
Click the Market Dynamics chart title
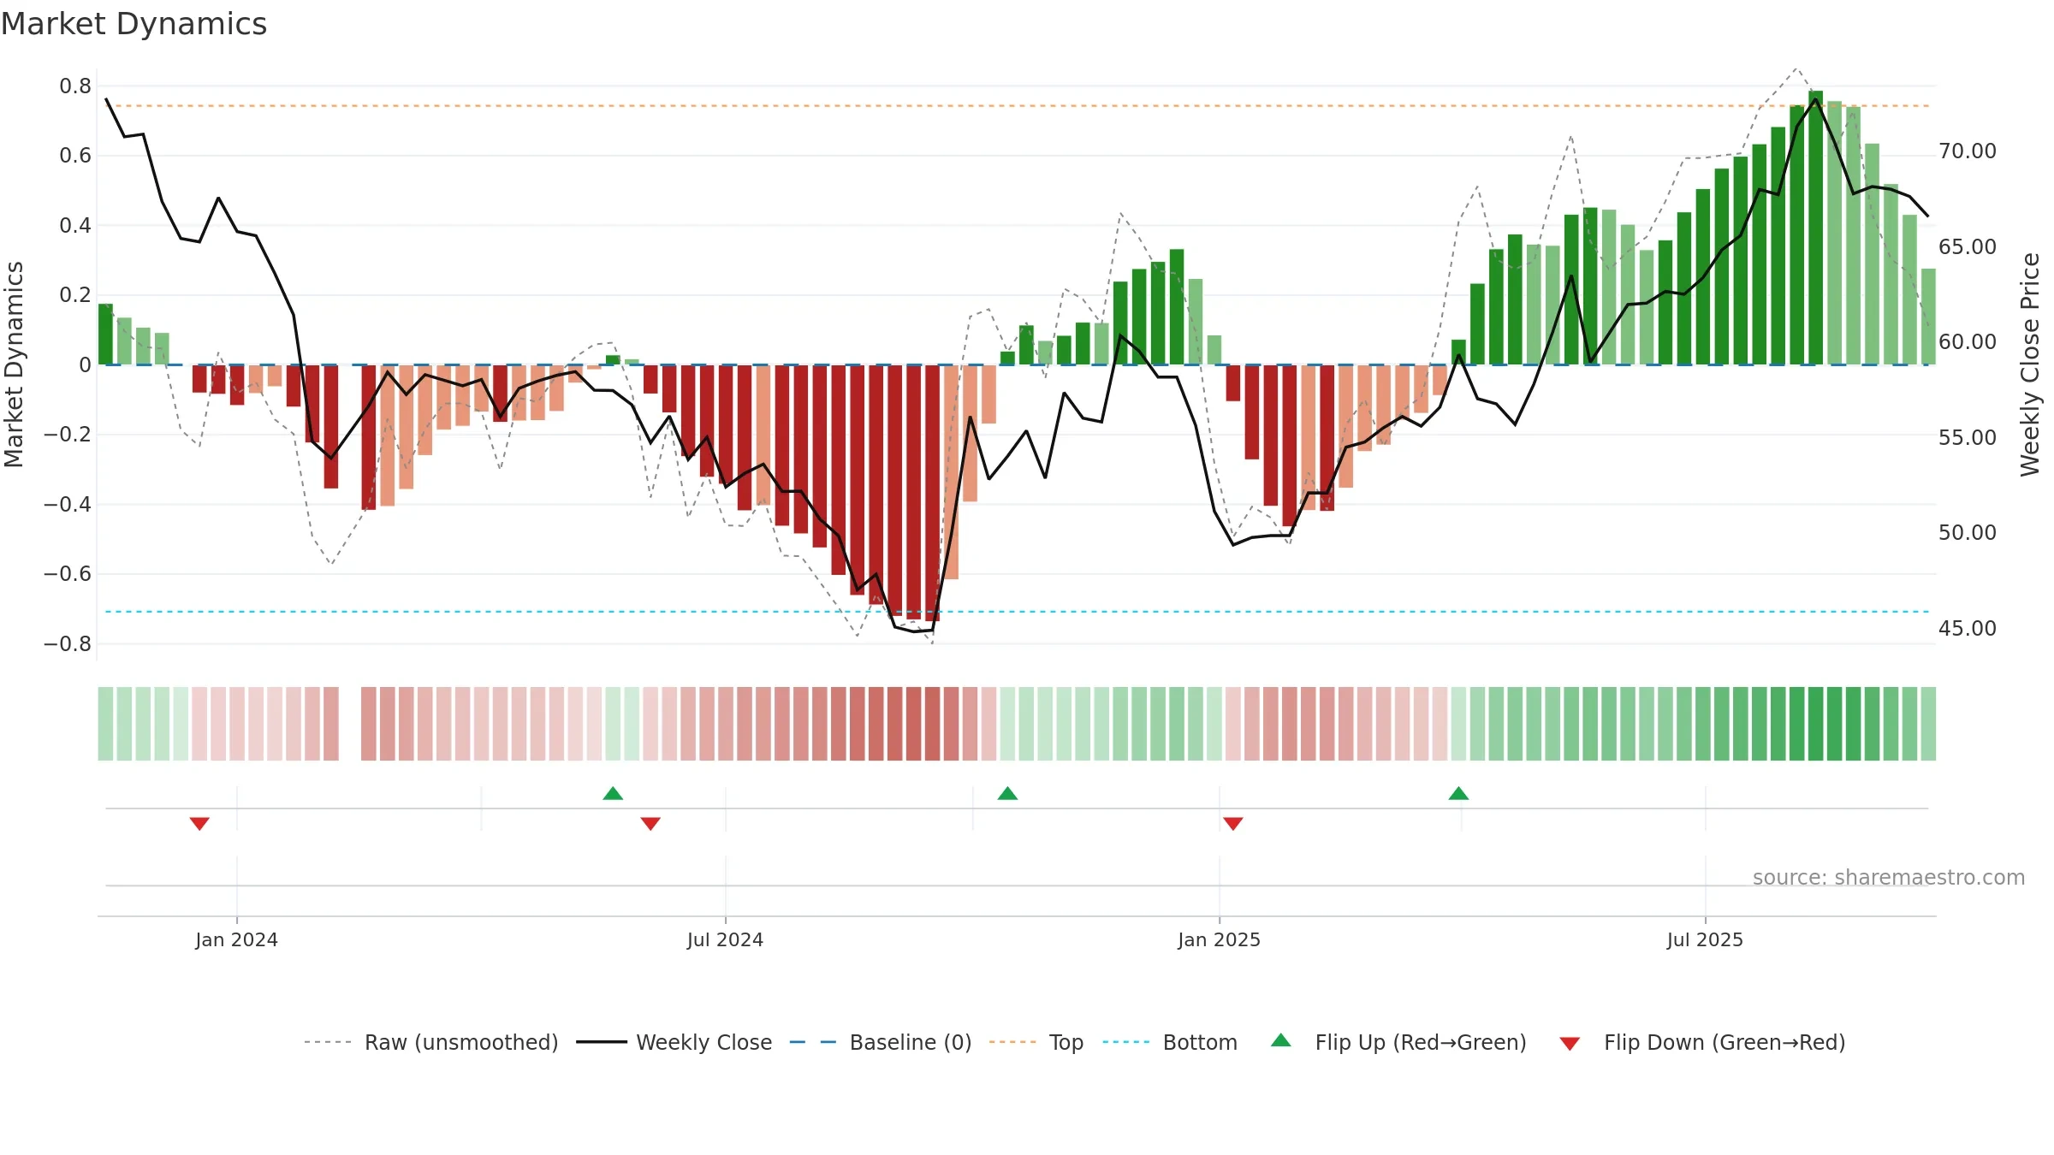click(134, 24)
